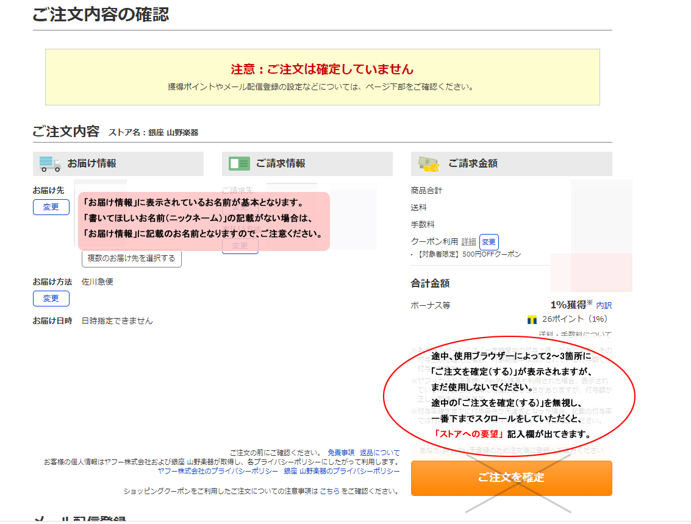Open ヤフー株式会社のプライバシーポリシー link
This screenshot has width=691, height=524.
217,471
